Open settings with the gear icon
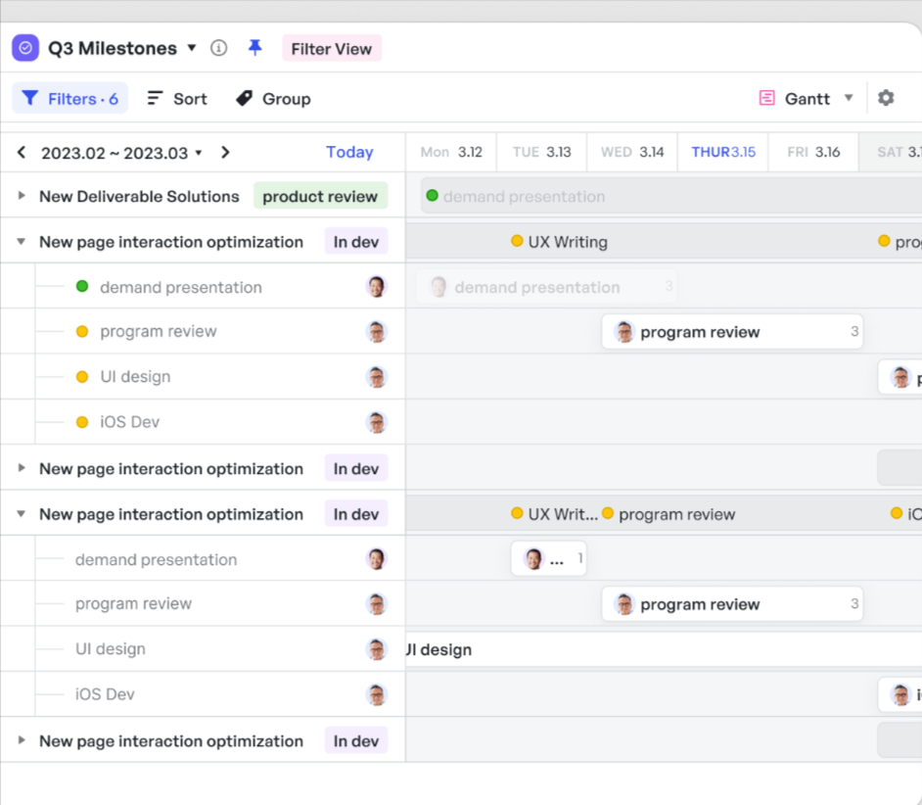 [x=886, y=98]
